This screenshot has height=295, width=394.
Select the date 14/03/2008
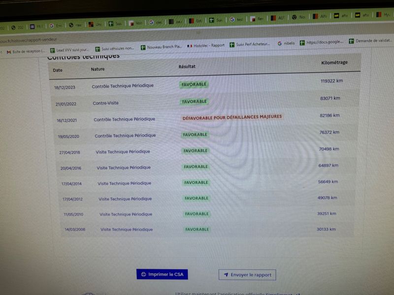[75, 229]
